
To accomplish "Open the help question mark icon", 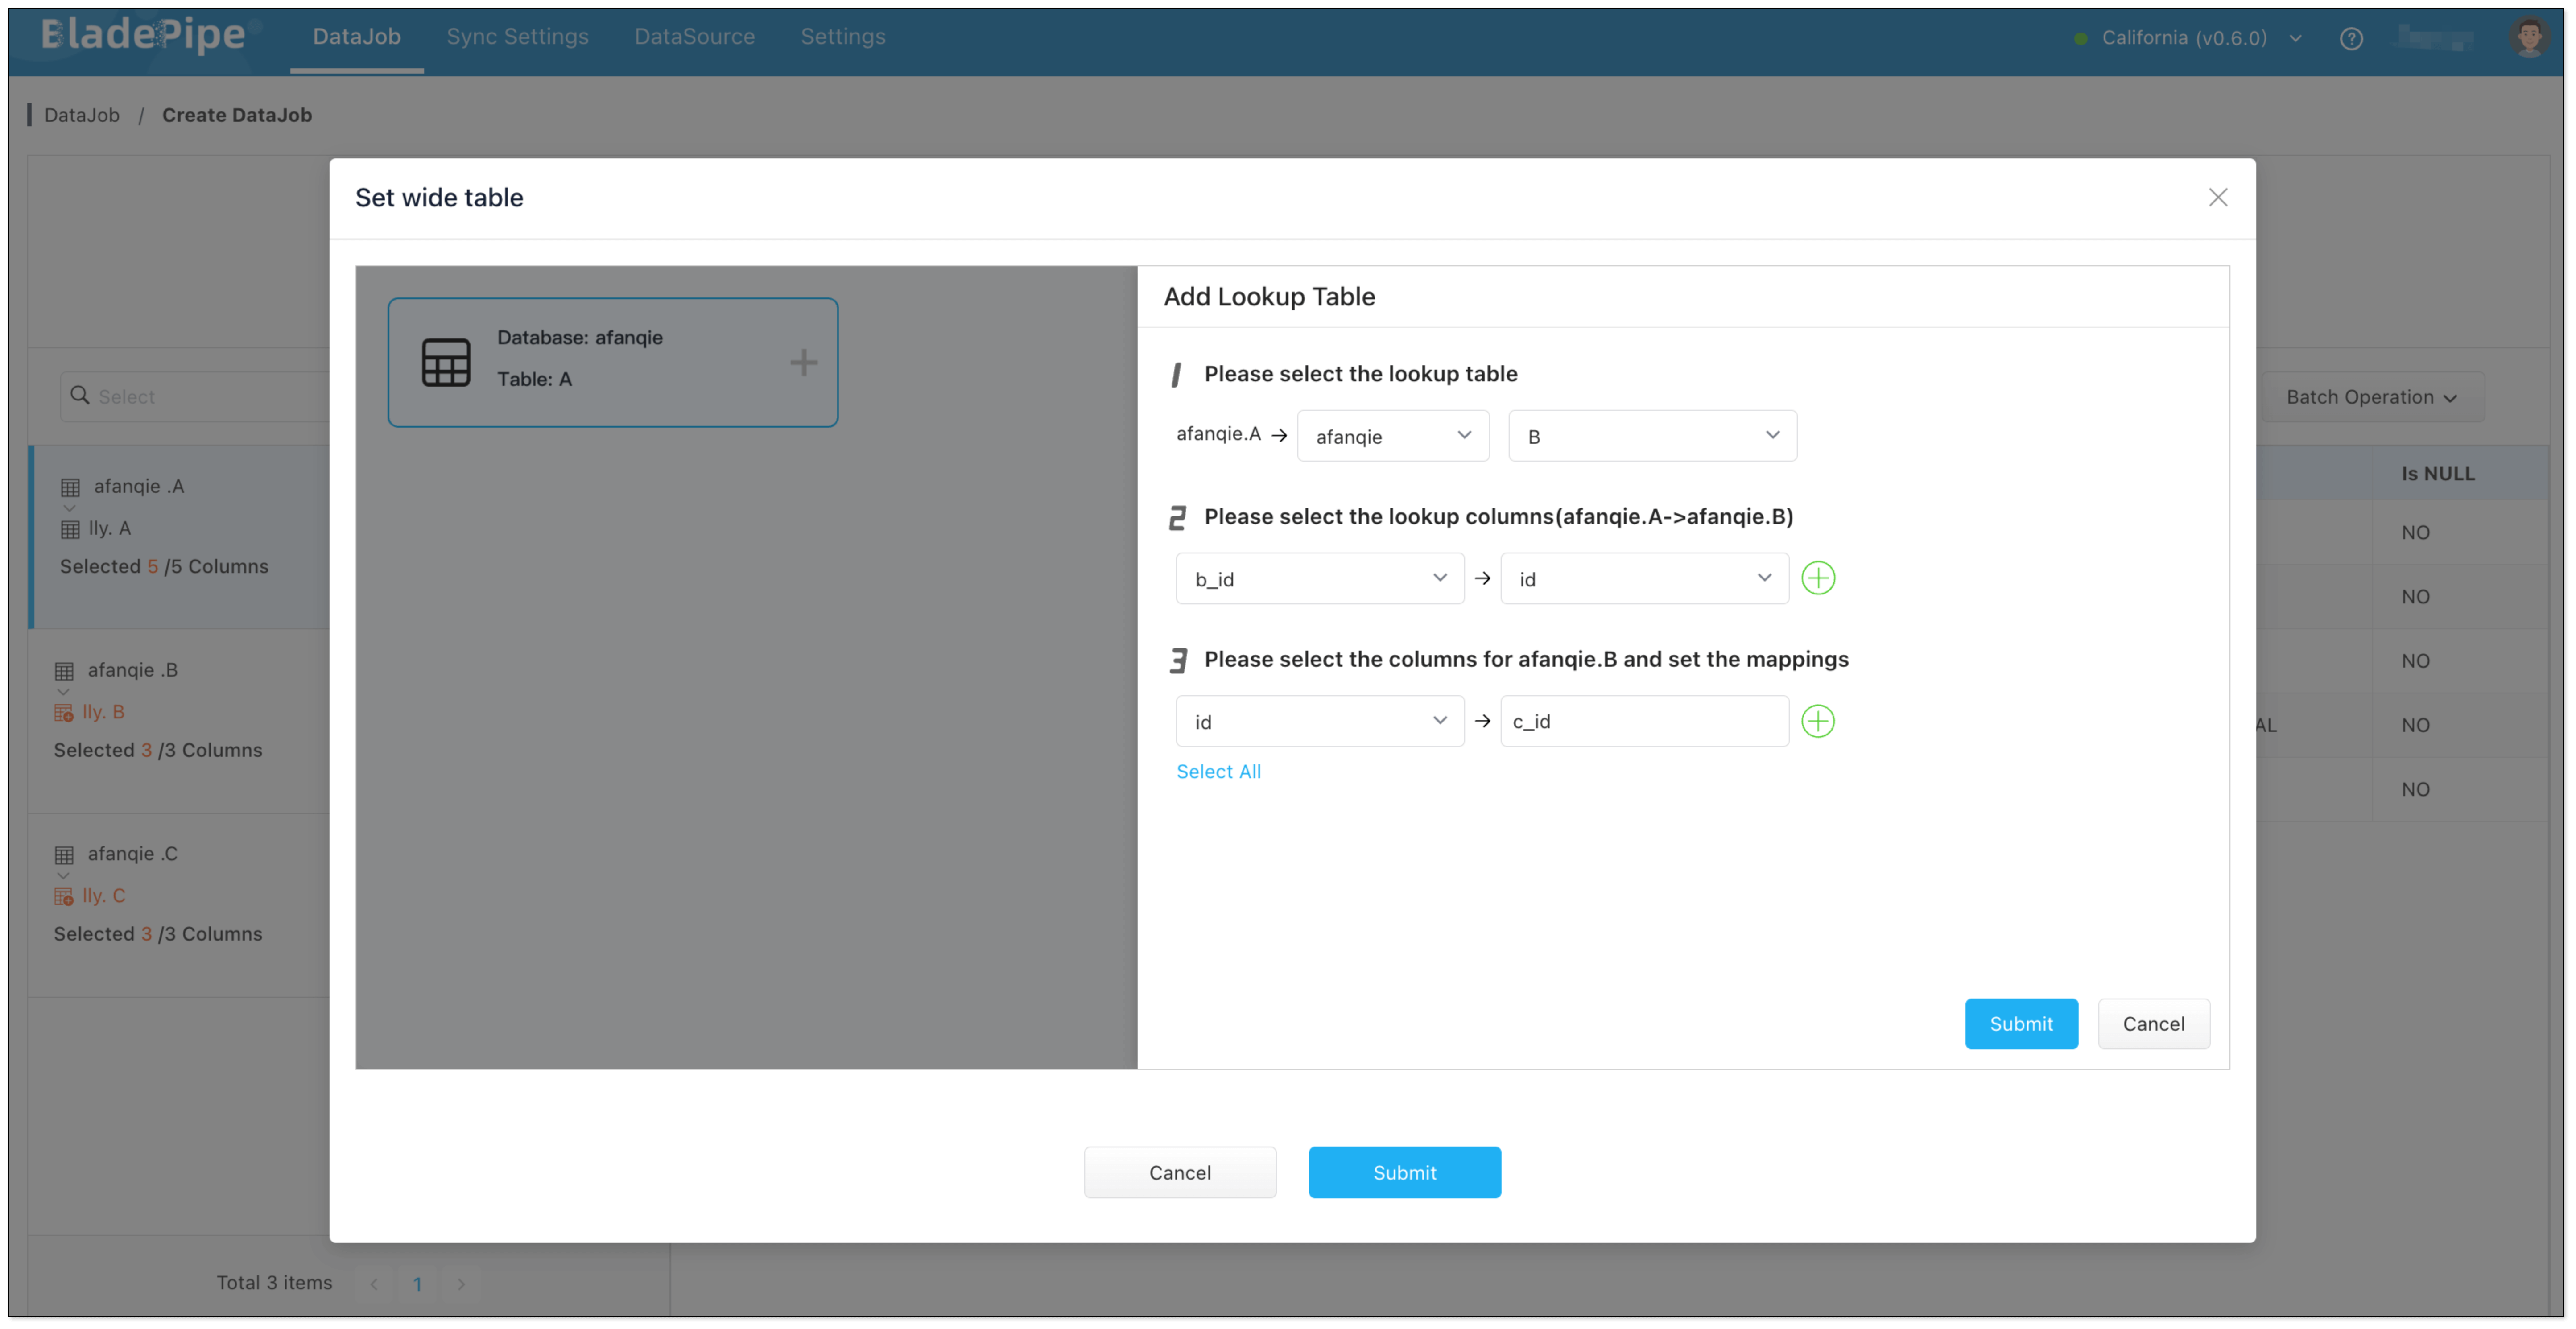I will click(2351, 39).
